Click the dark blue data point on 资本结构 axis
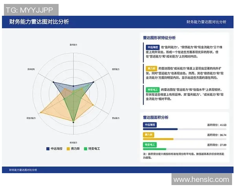Viewport: 236px width, 189px height. click(53, 82)
